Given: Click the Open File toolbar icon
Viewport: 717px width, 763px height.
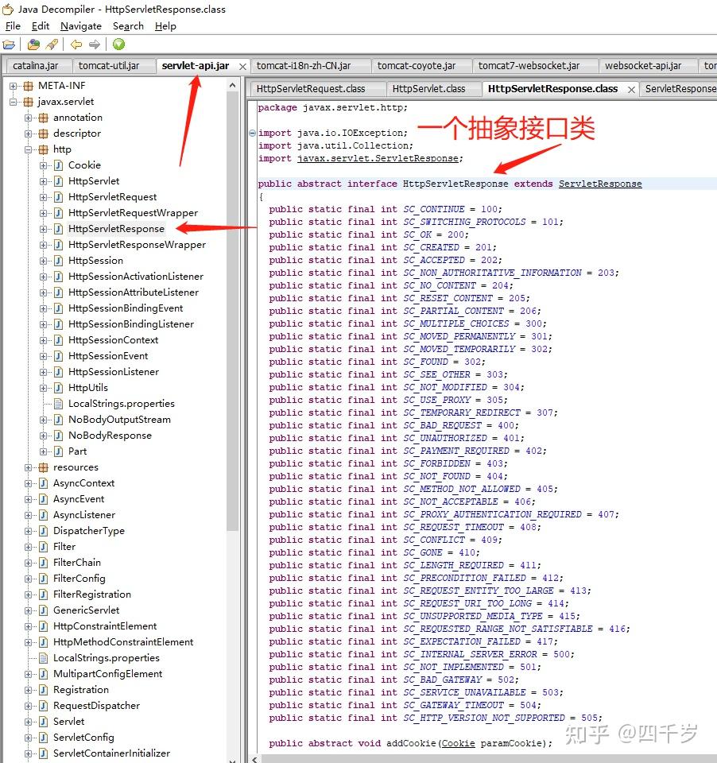Looking at the screenshot, I should point(9,45).
